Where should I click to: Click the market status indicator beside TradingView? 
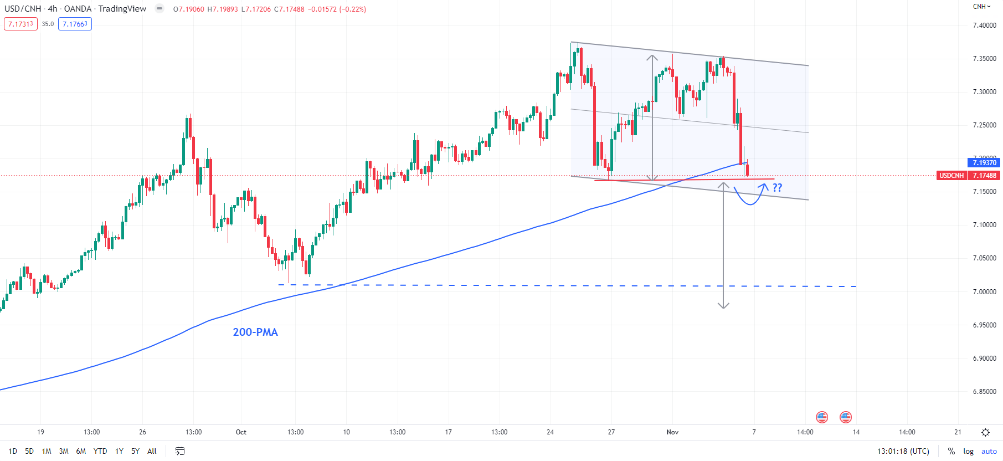tap(160, 8)
